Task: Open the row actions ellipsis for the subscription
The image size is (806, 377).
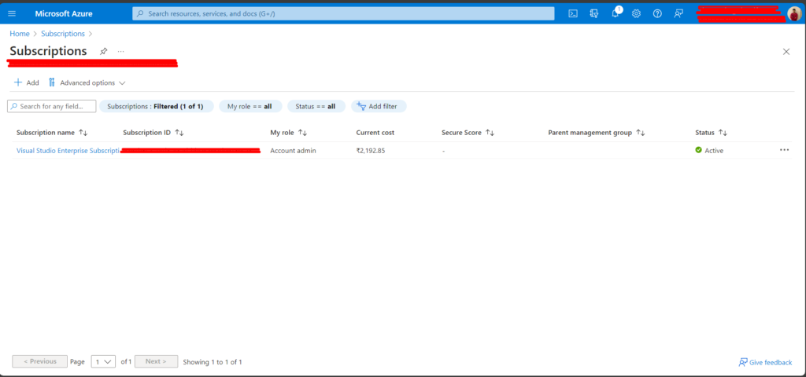Action: click(x=784, y=150)
